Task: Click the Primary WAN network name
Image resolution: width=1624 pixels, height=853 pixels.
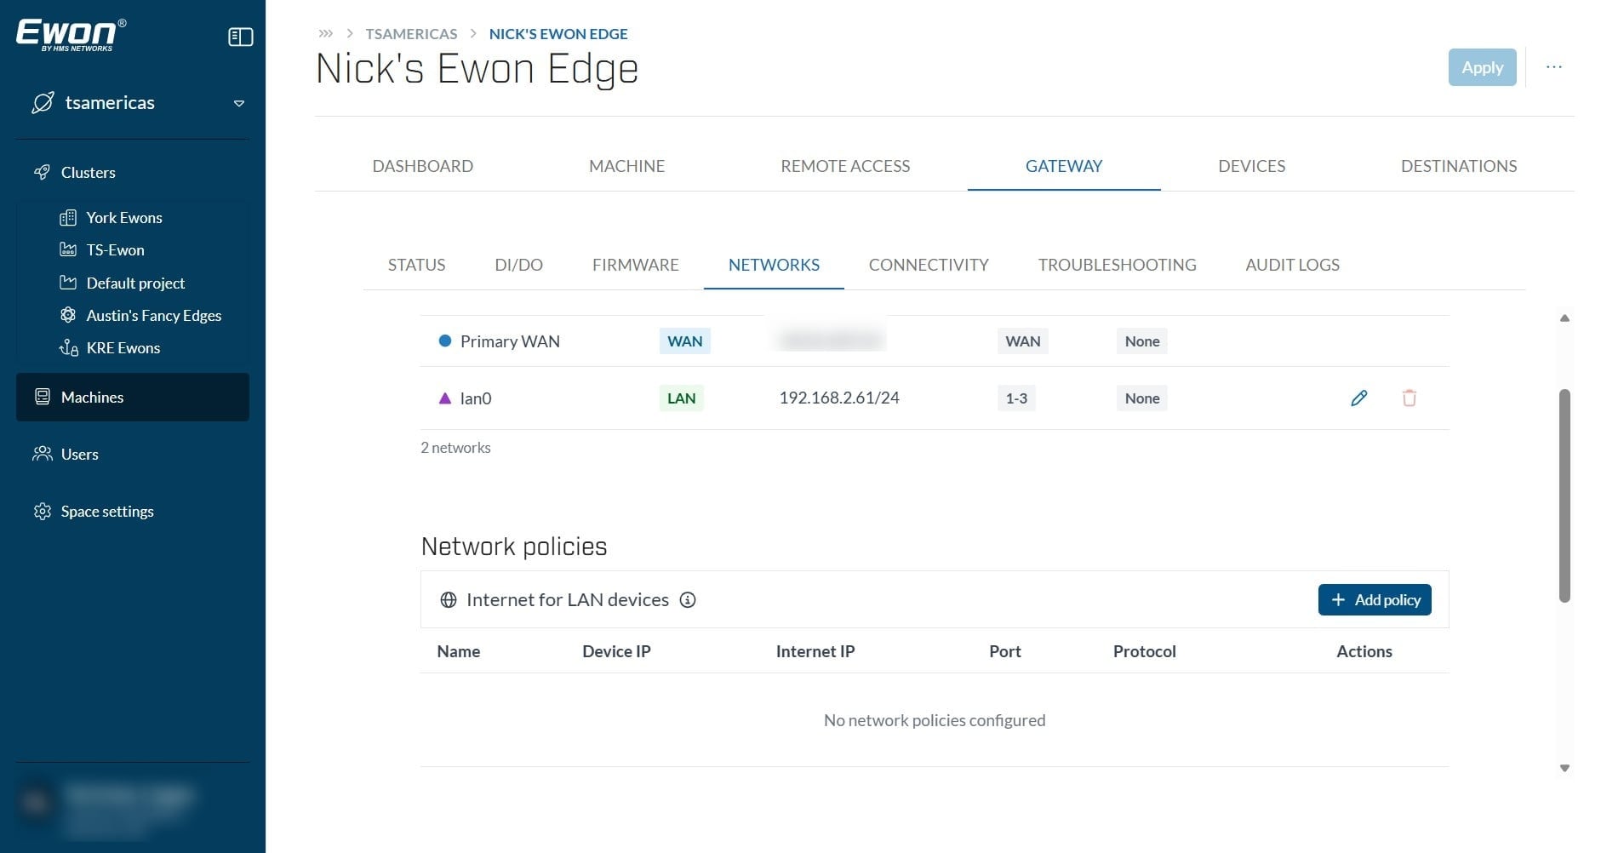Action: [510, 341]
